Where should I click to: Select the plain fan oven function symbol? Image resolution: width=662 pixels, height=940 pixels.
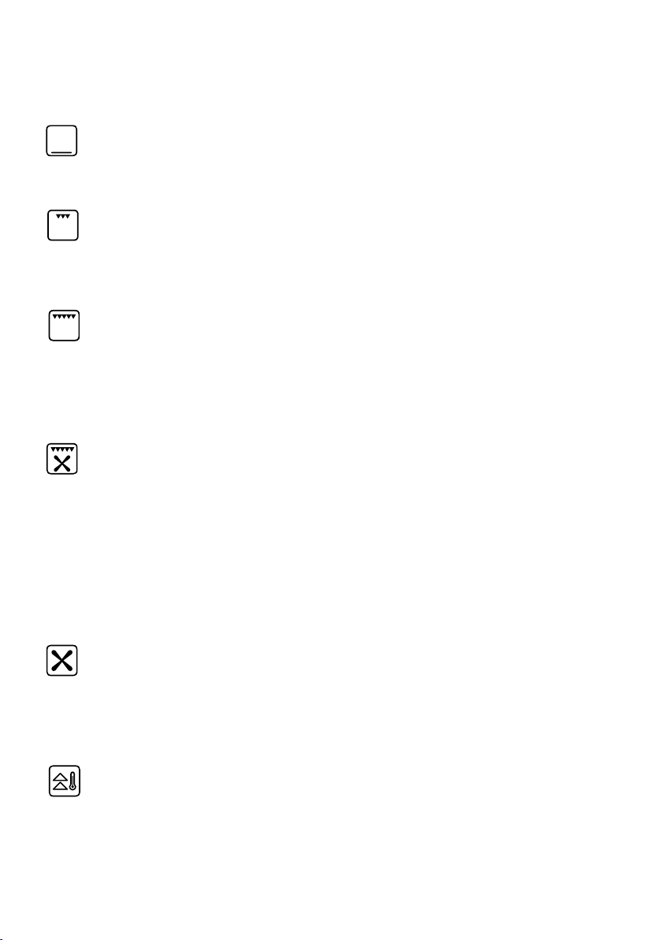coord(62,661)
